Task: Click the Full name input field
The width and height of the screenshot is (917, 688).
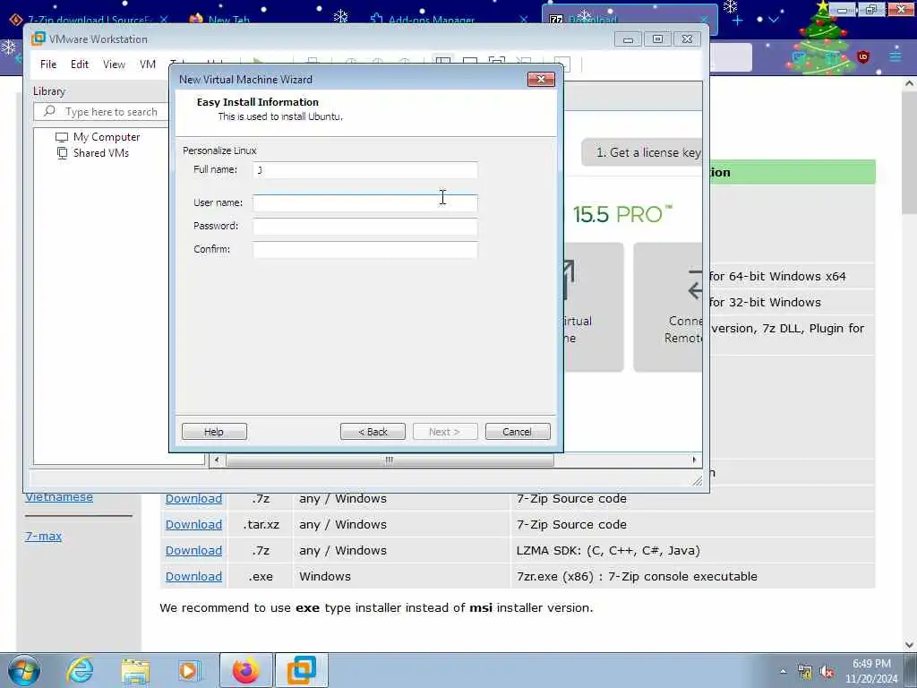Action: pos(365,170)
